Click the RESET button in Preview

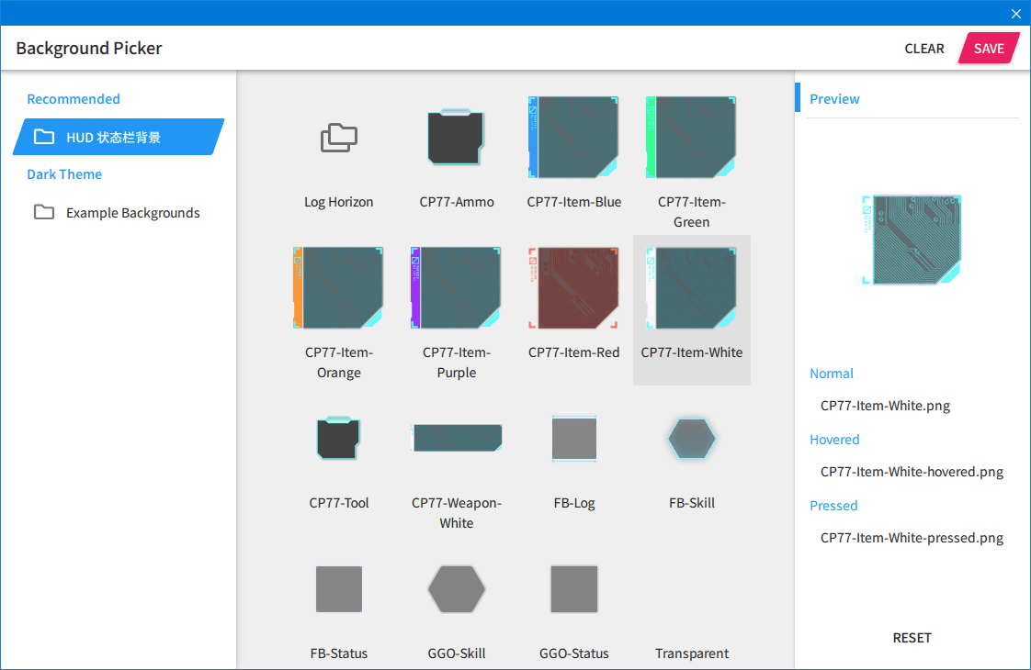[912, 638]
